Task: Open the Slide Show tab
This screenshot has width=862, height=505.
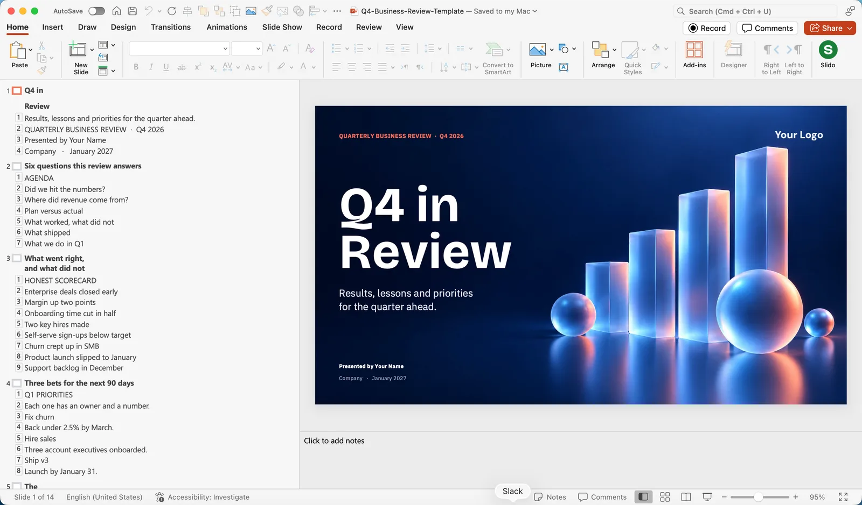Action: point(282,27)
